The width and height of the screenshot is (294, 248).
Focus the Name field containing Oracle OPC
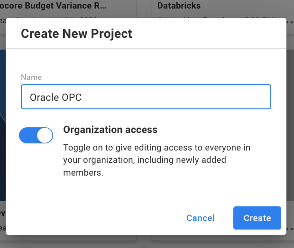pos(146,97)
